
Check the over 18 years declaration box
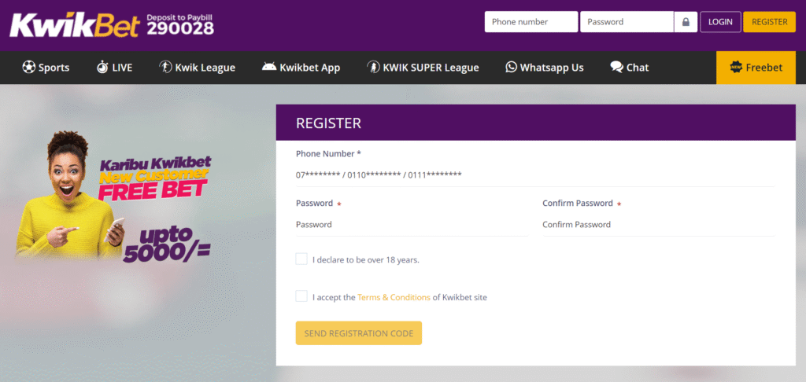(301, 259)
